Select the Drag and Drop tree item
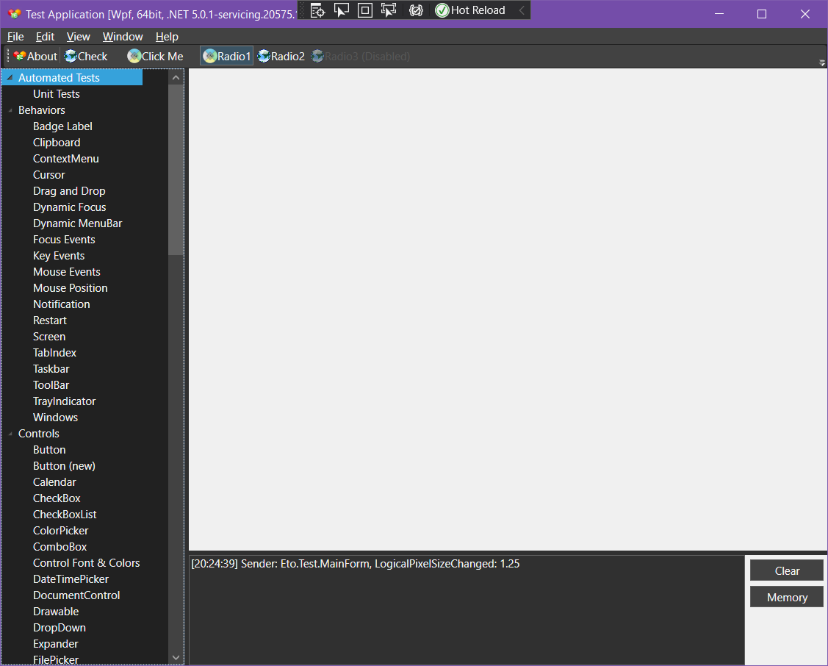 click(69, 190)
